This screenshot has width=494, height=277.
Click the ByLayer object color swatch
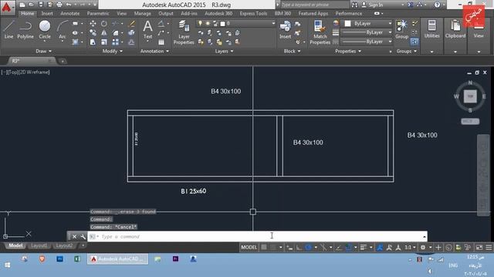347,24
